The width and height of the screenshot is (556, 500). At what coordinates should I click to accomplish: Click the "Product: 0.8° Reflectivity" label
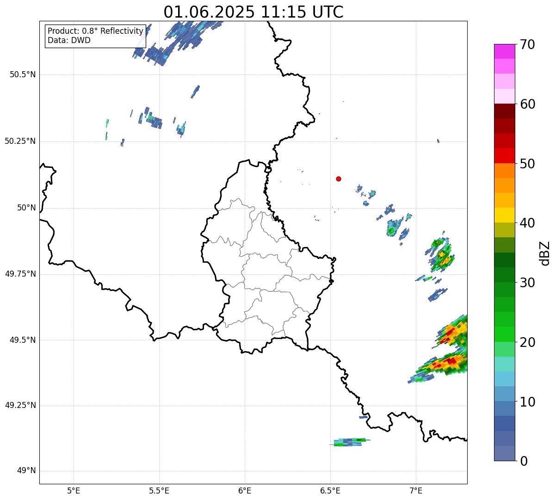95,31
